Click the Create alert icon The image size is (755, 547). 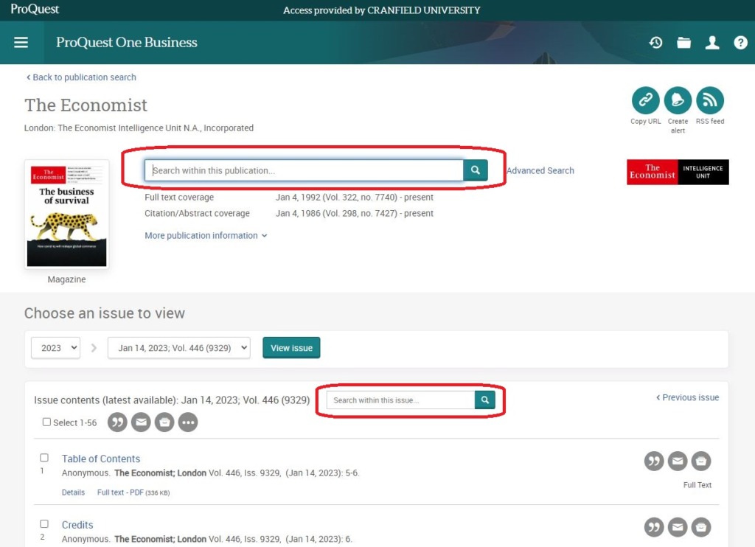click(x=678, y=100)
